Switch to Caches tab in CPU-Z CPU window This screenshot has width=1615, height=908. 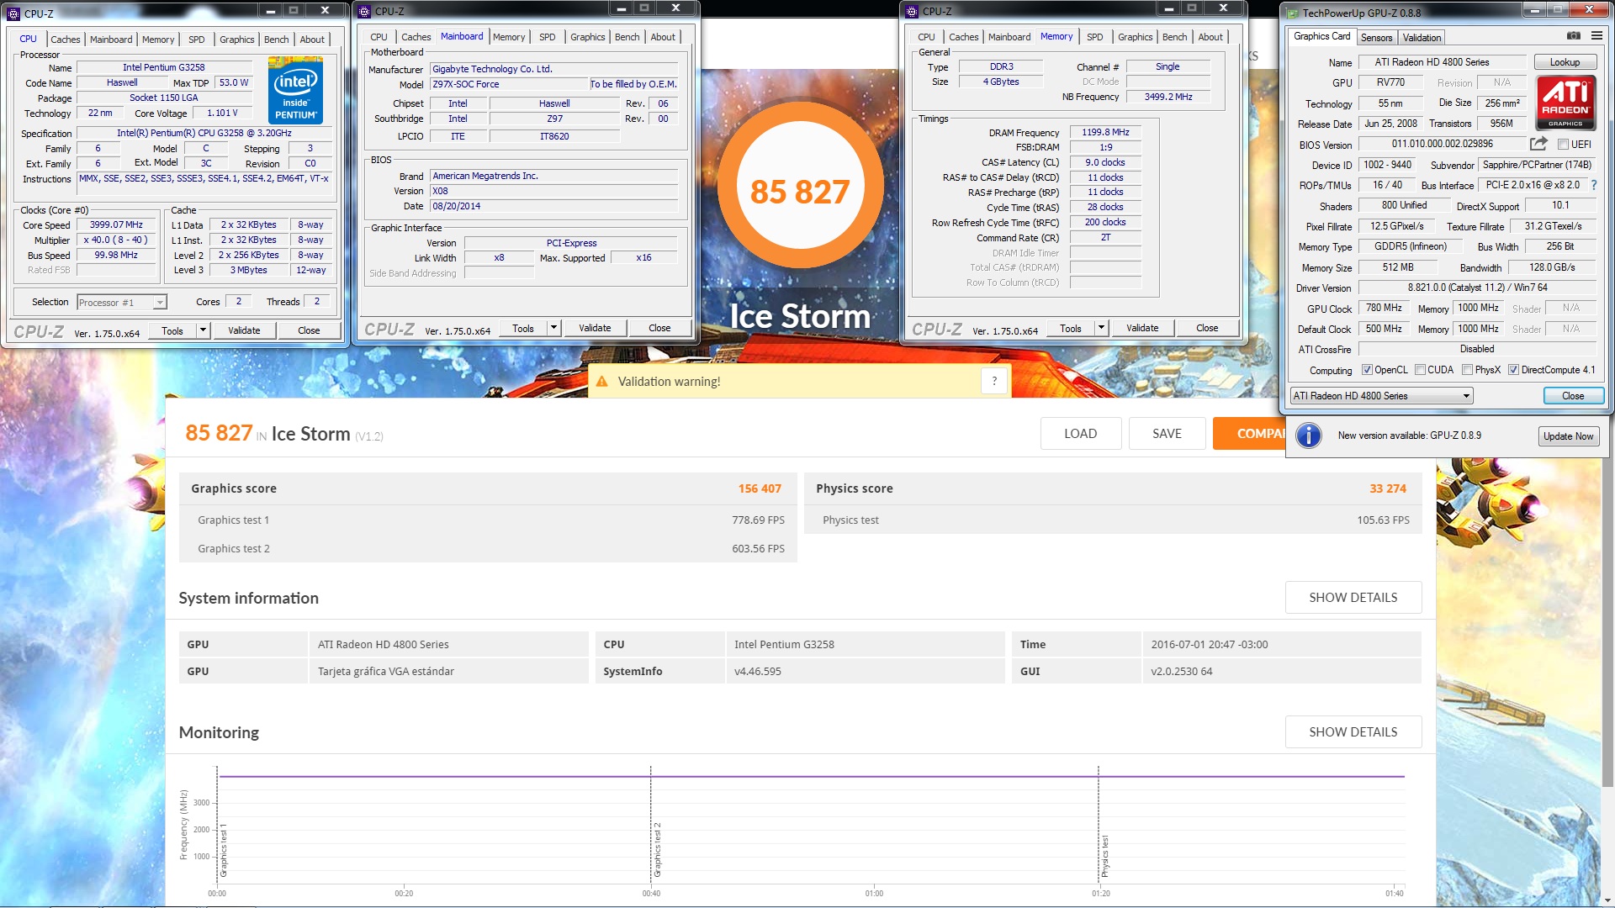point(66,40)
